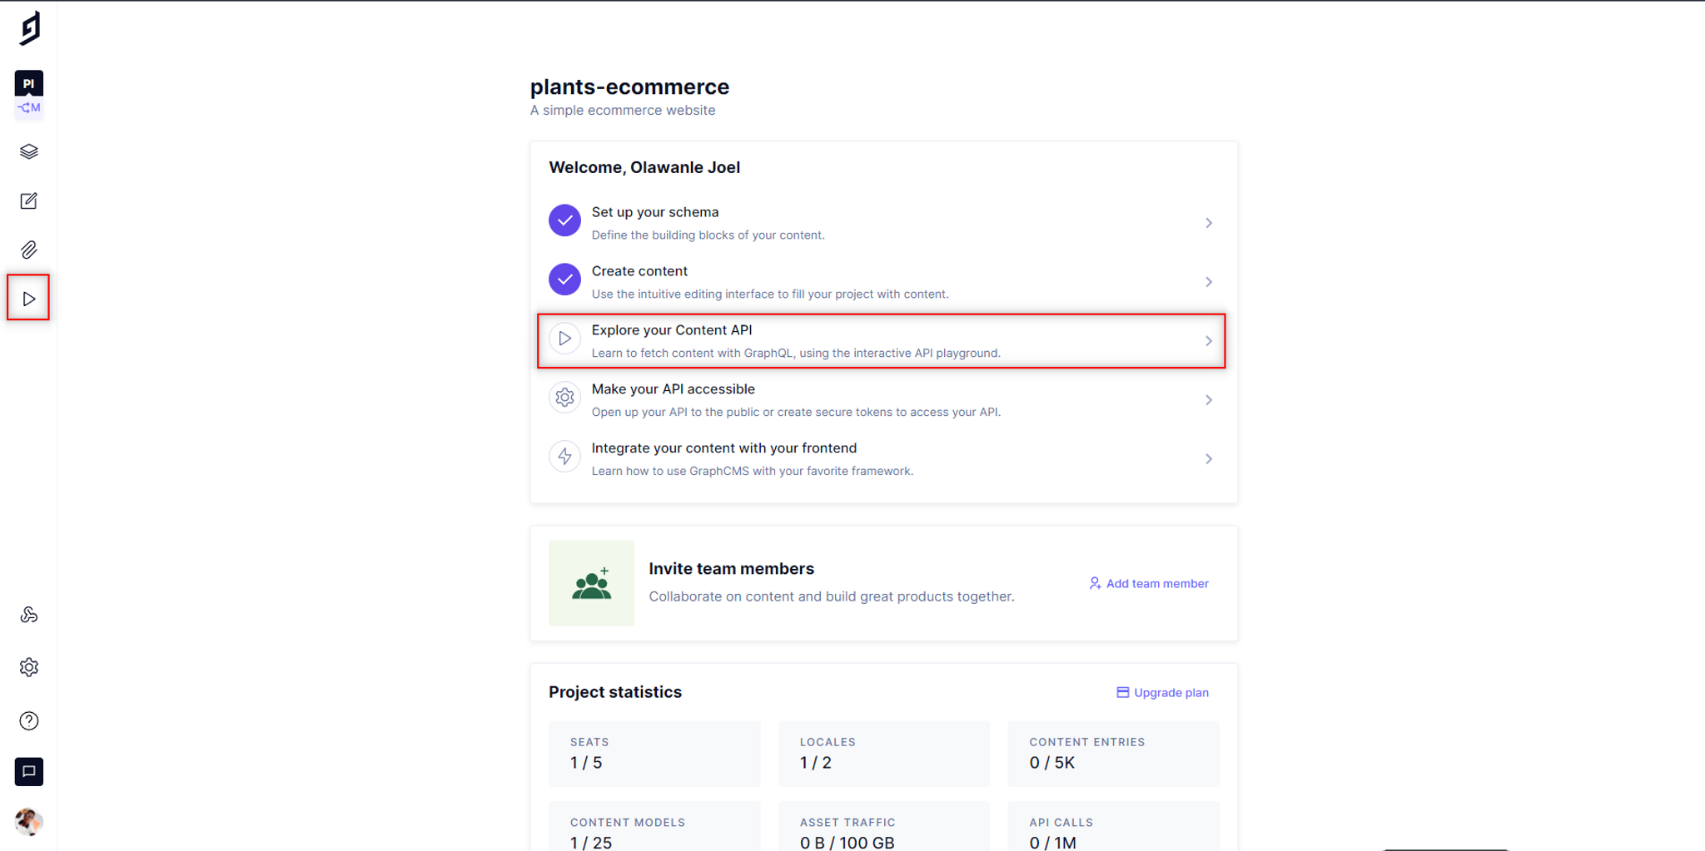Open the API Playground play icon in sidebar
Viewport: 1705px width, 851px height.
[29, 299]
